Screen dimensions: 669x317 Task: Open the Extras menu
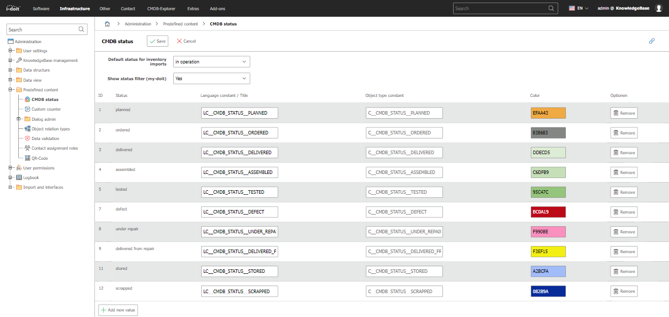point(193,9)
